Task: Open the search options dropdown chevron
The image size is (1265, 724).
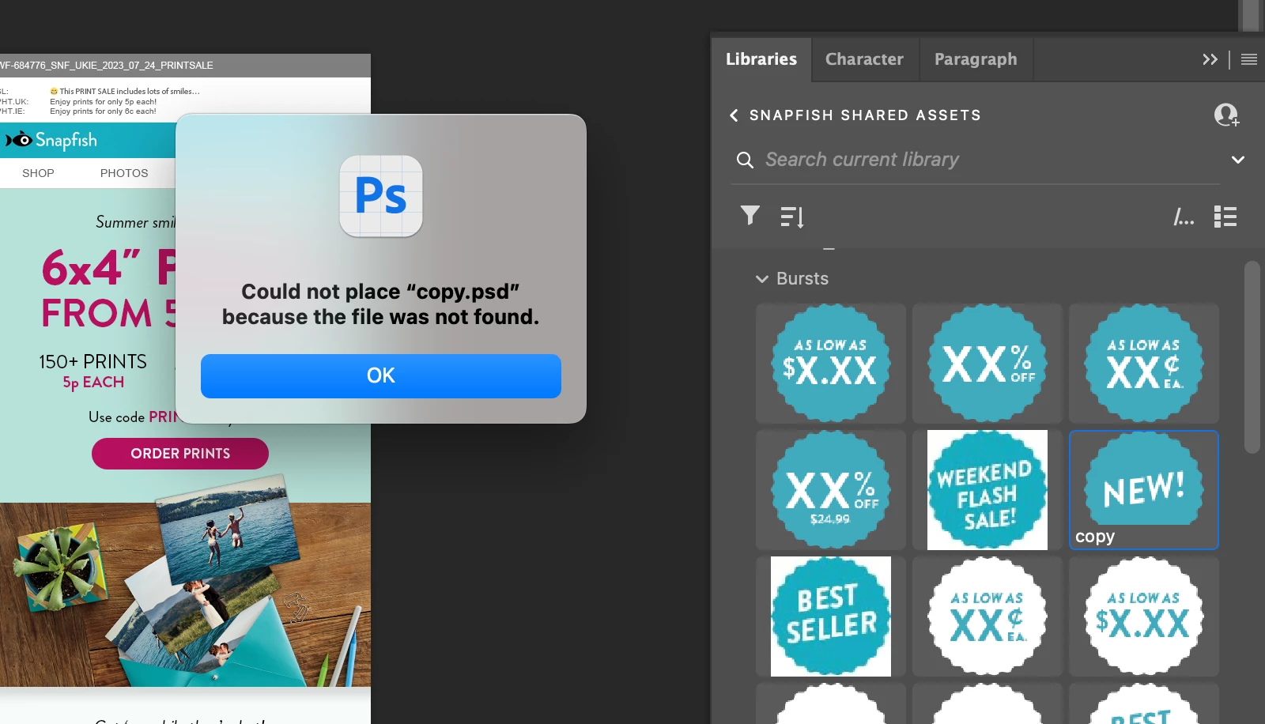Action: point(1238,160)
